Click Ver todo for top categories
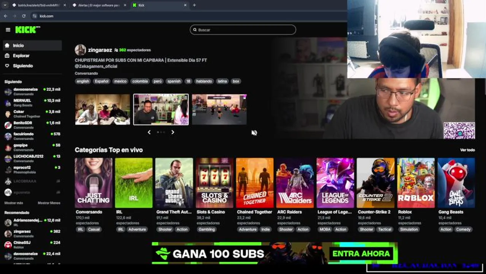The width and height of the screenshot is (486, 274). (467, 150)
